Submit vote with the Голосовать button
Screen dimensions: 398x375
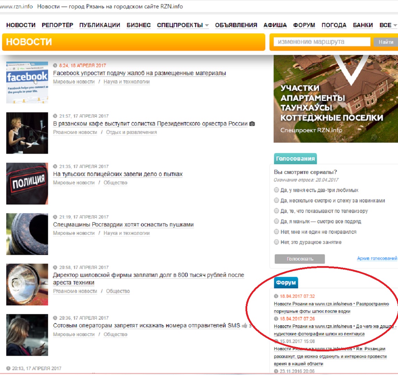pos(299,259)
